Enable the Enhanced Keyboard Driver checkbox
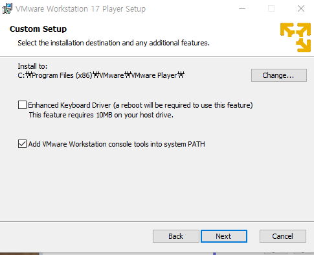The height and width of the screenshot is (255, 314). pyautogui.click(x=22, y=105)
